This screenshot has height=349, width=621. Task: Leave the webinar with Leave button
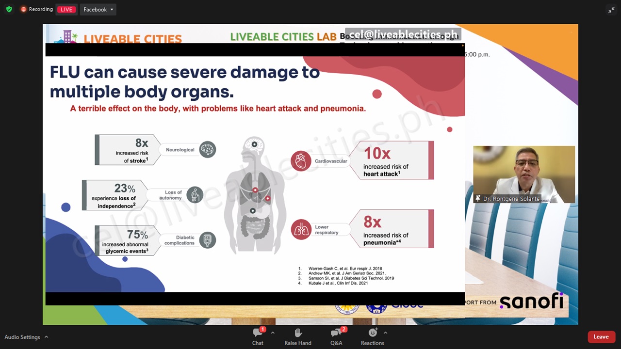601,337
